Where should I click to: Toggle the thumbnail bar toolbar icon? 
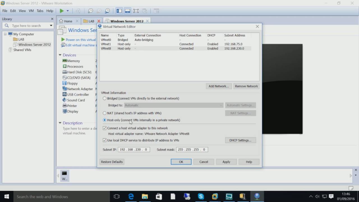click(128, 11)
